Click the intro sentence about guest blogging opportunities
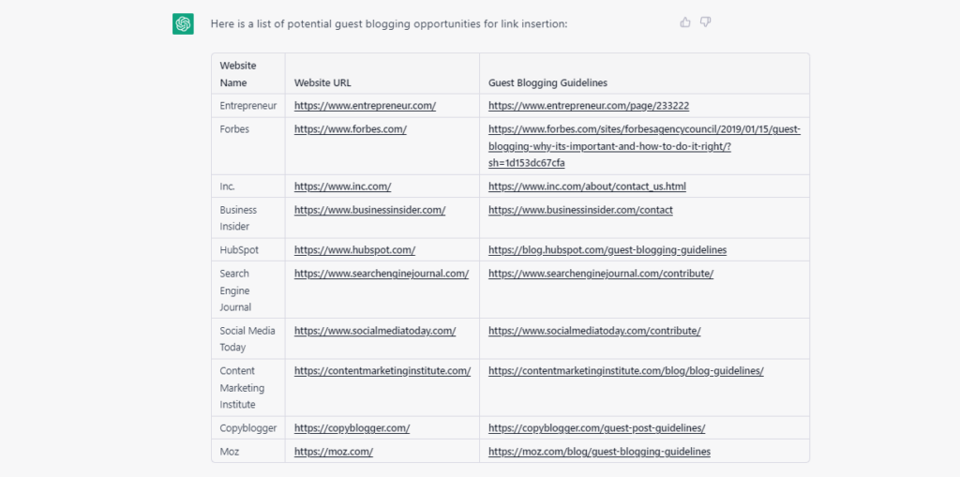The width and height of the screenshot is (960, 477). point(389,23)
